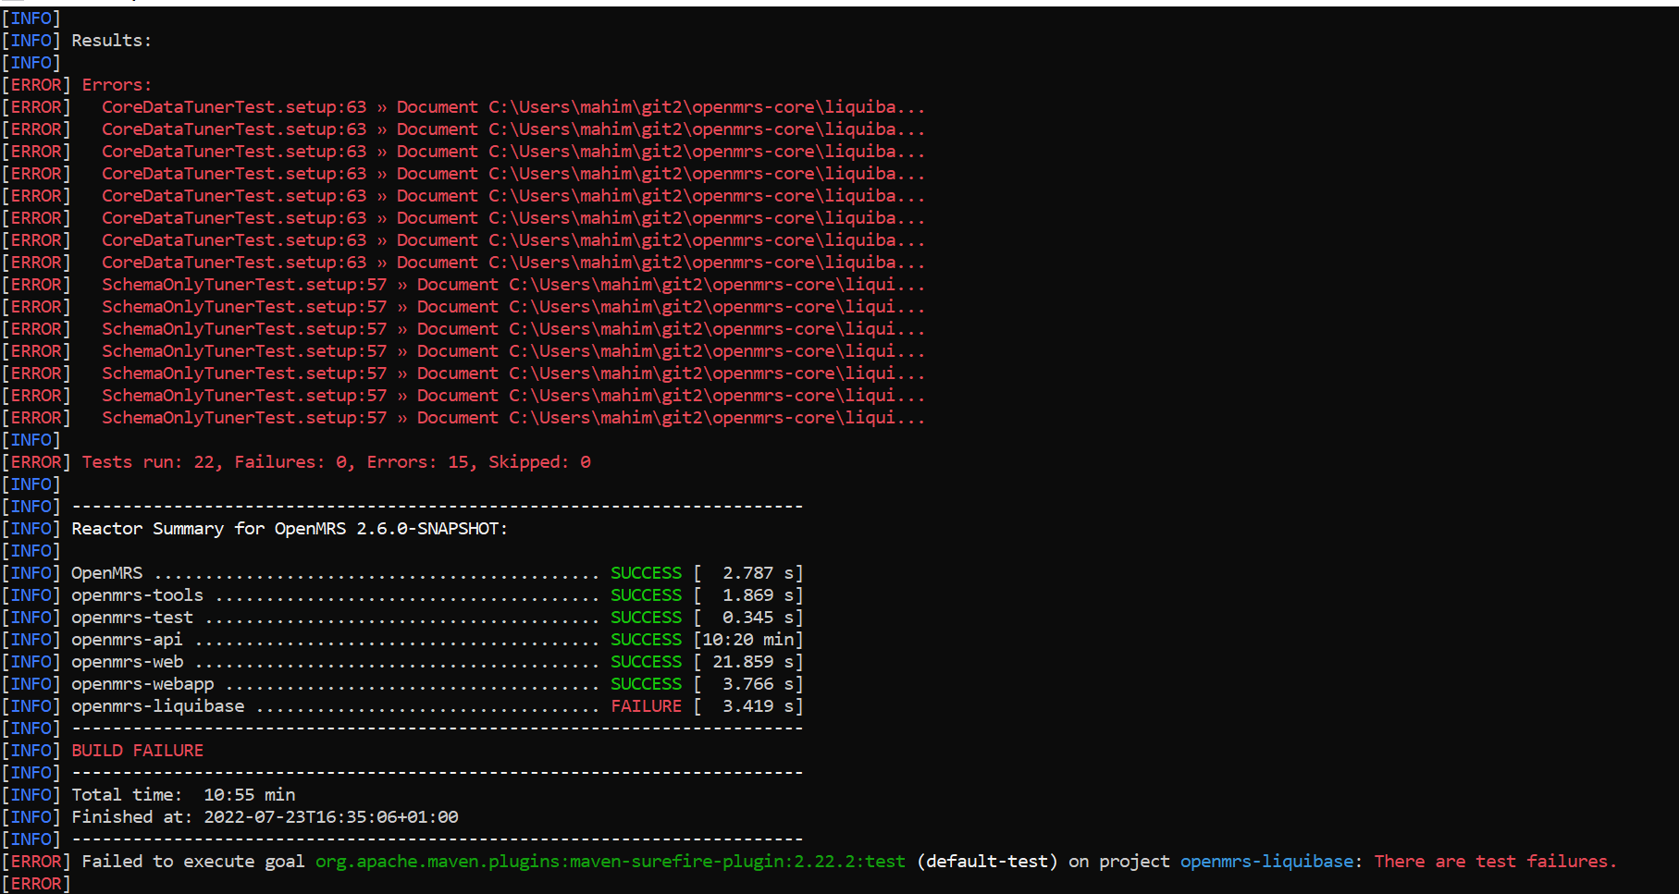
Task: Click the 'openmrs-web' module name
Action: click(128, 662)
